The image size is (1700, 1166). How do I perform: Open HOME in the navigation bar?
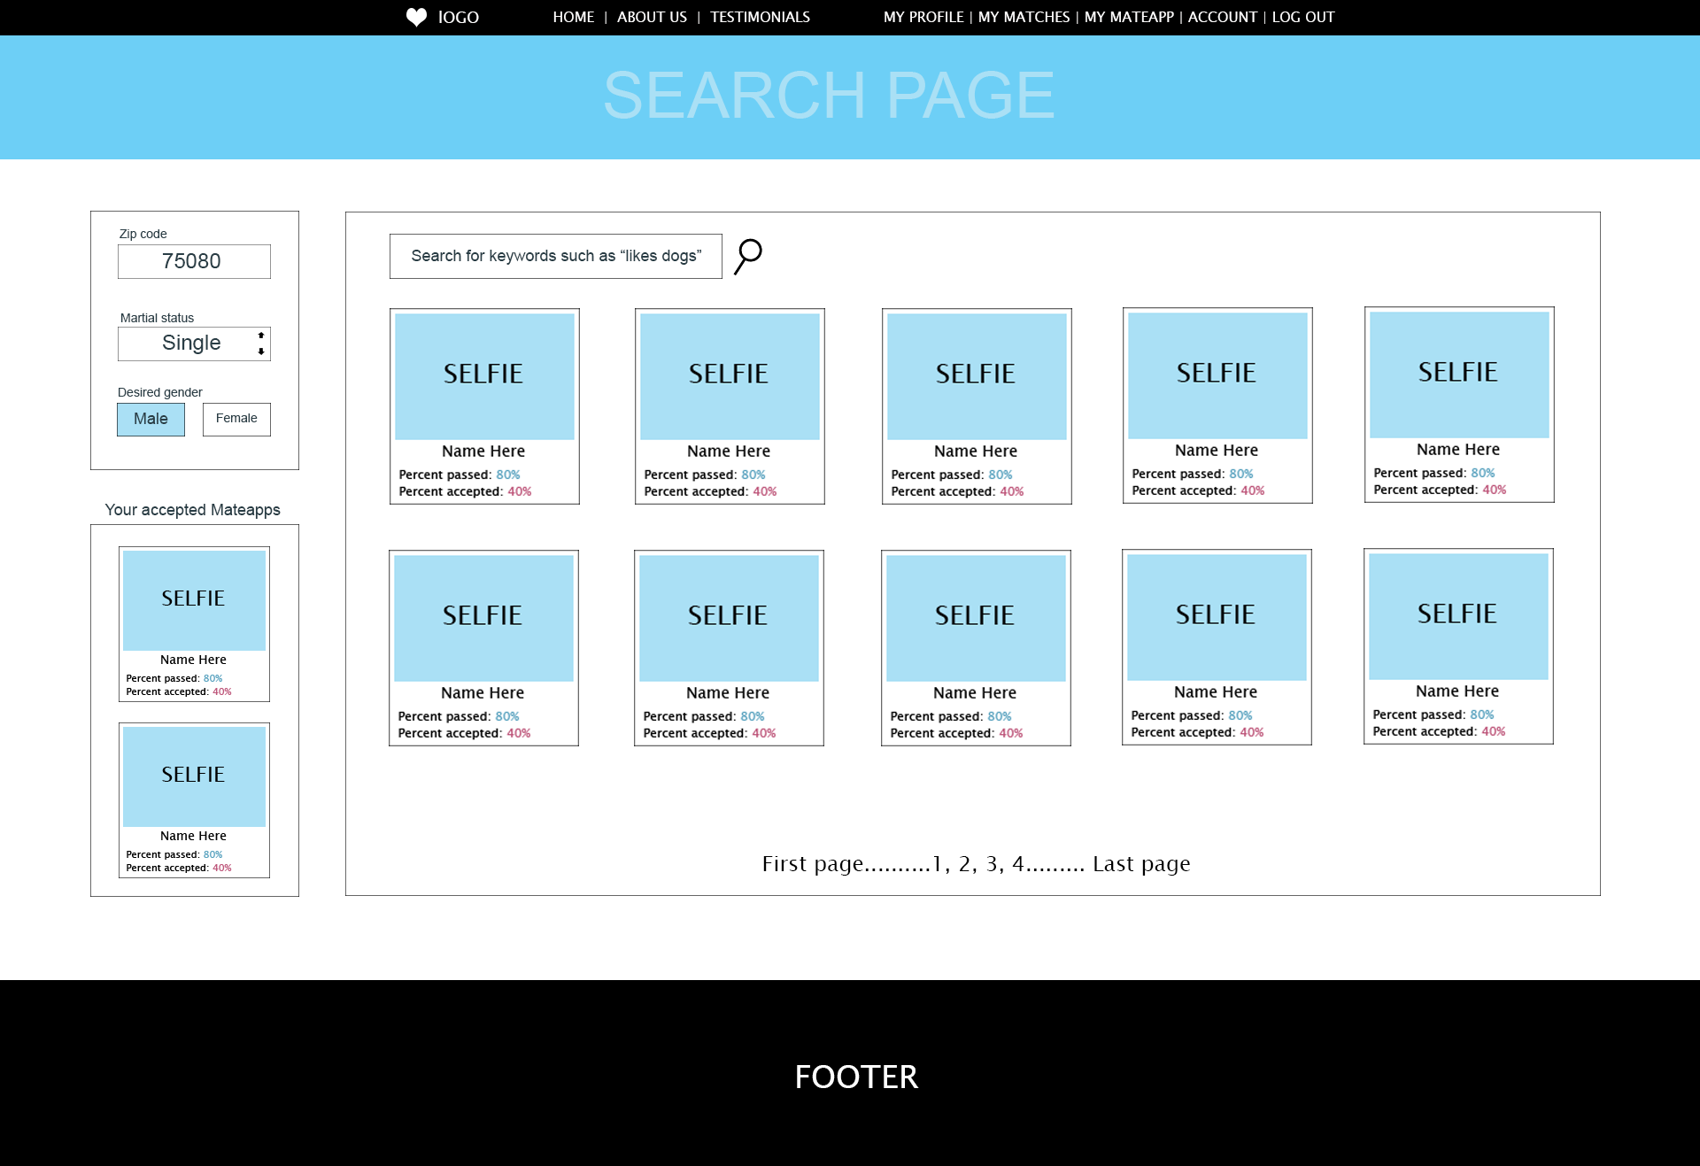573,17
